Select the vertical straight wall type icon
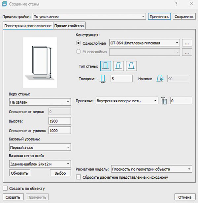The height and width of the screenshot is (203, 198). pos(106,66)
